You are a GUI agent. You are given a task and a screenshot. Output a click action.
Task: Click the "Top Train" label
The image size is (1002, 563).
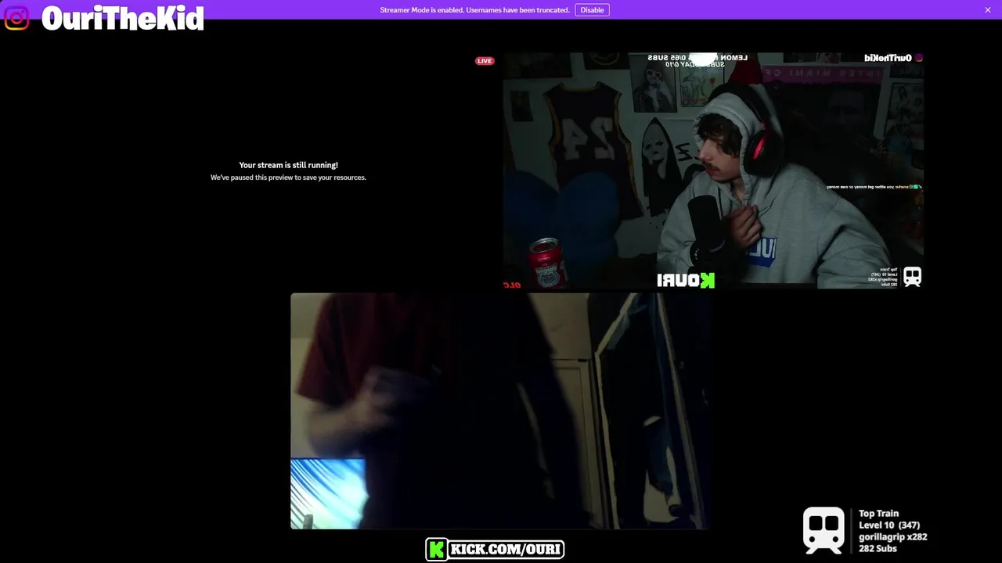point(878,514)
